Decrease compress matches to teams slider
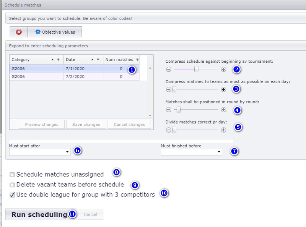306x227 pixels. pyautogui.click(x=169, y=89)
